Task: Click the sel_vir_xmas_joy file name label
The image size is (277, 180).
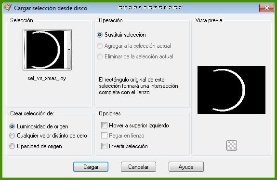Action: point(47,78)
